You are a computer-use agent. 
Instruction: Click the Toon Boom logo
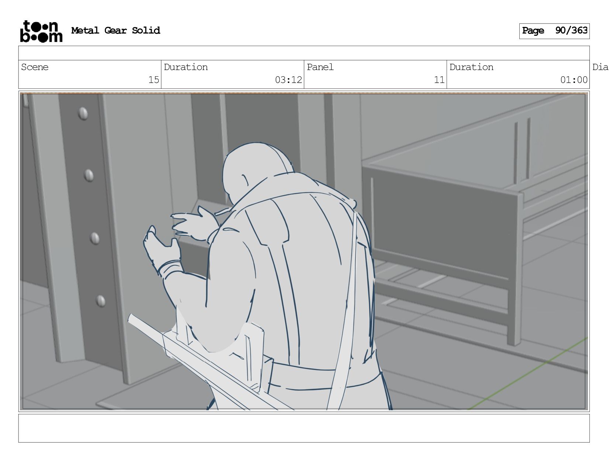(41, 31)
